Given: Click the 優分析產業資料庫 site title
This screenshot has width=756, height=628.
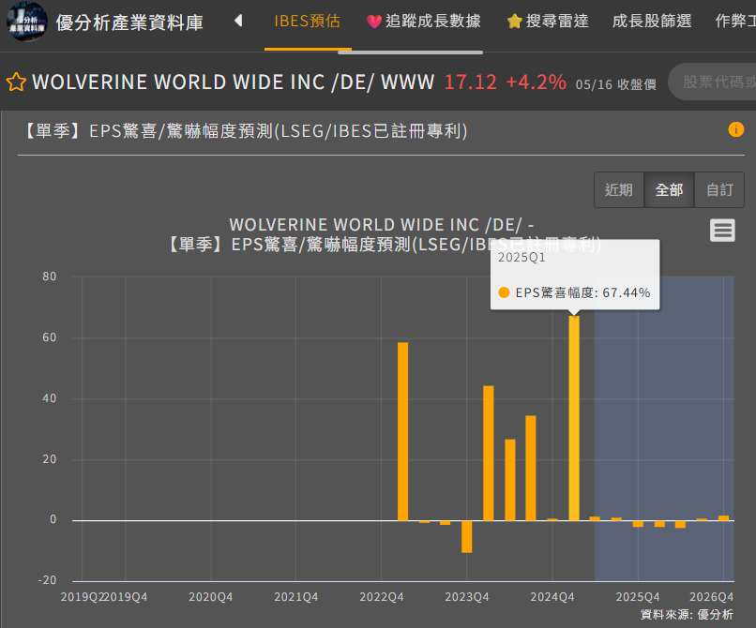Looking at the screenshot, I should tap(129, 22).
